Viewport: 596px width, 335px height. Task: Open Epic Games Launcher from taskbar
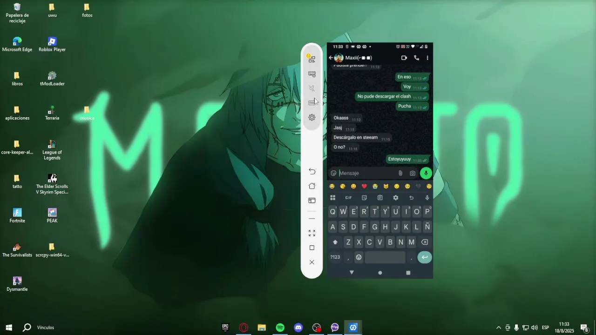click(x=225, y=328)
